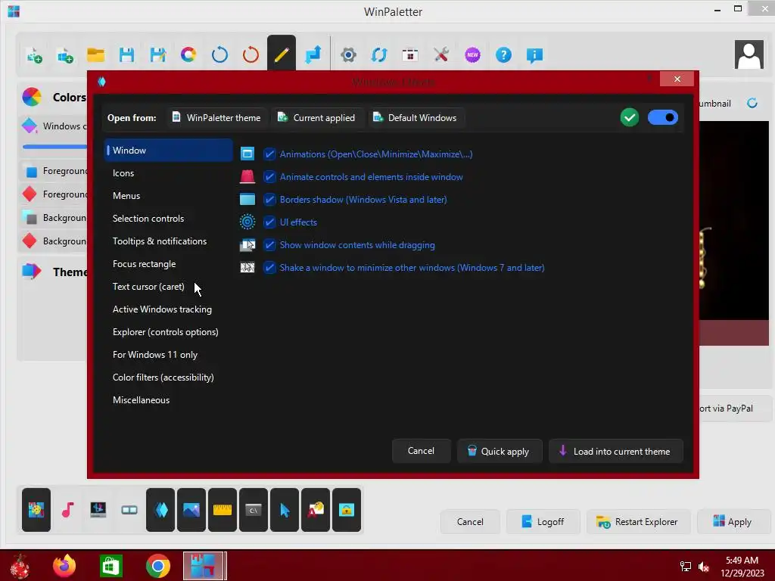The image size is (775, 581).
Task: Click Apply button in main window
Action: (x=733, y=522)
